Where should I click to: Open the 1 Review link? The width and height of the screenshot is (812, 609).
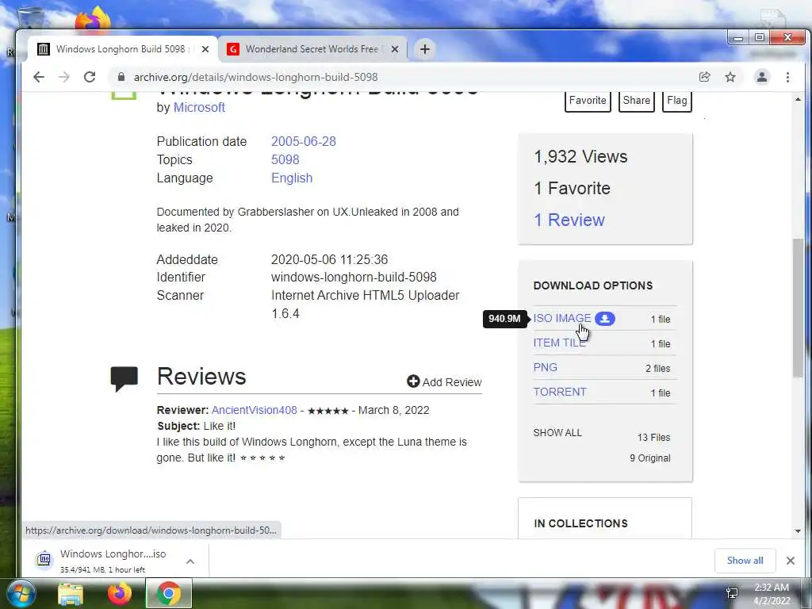click(x=569, y=220)
